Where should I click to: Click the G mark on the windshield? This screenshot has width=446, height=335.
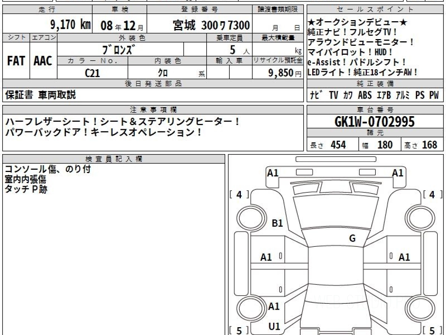(x=352, y=239)
